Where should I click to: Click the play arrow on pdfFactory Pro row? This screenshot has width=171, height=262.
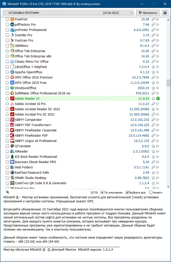(x=158, y=25)
